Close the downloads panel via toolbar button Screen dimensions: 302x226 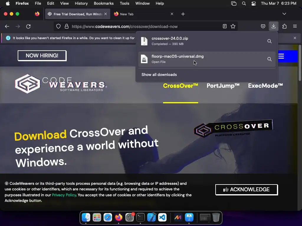(x=273, y=26)
